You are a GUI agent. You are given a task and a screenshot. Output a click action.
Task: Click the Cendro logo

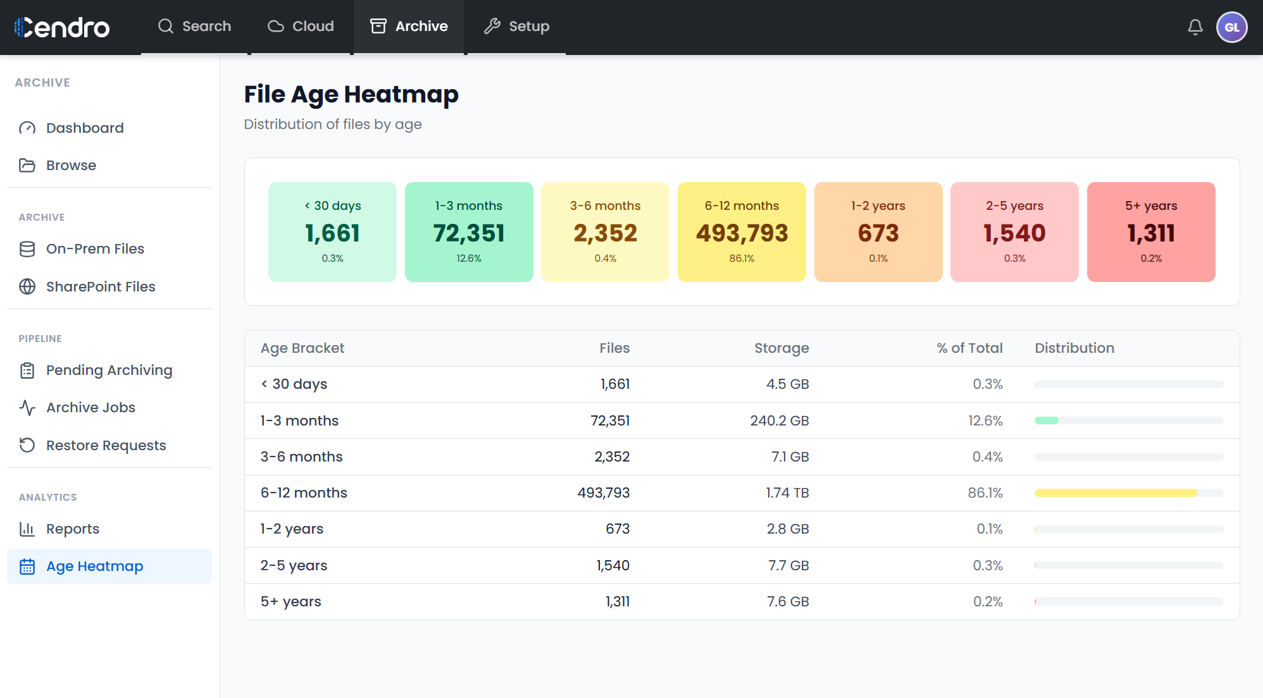(61, 27)
